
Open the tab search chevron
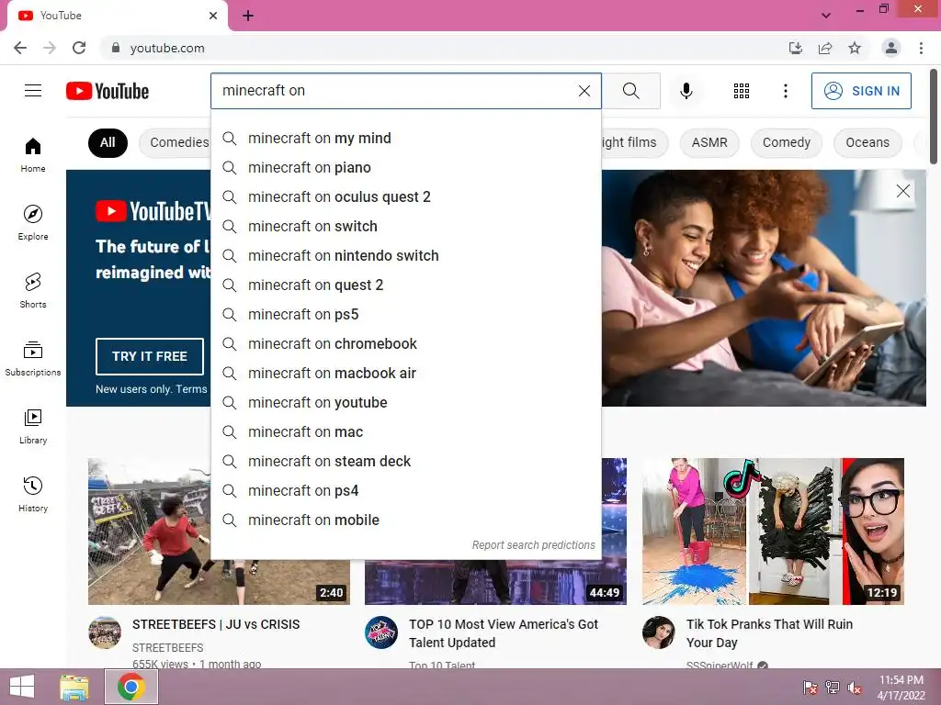point(826,16)
